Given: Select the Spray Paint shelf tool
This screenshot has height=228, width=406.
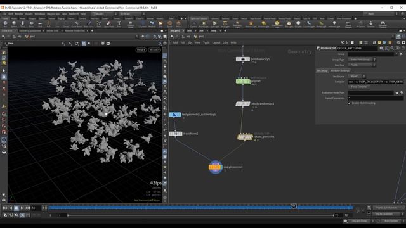Looking at the screenshot, I should tap(108, 24).
